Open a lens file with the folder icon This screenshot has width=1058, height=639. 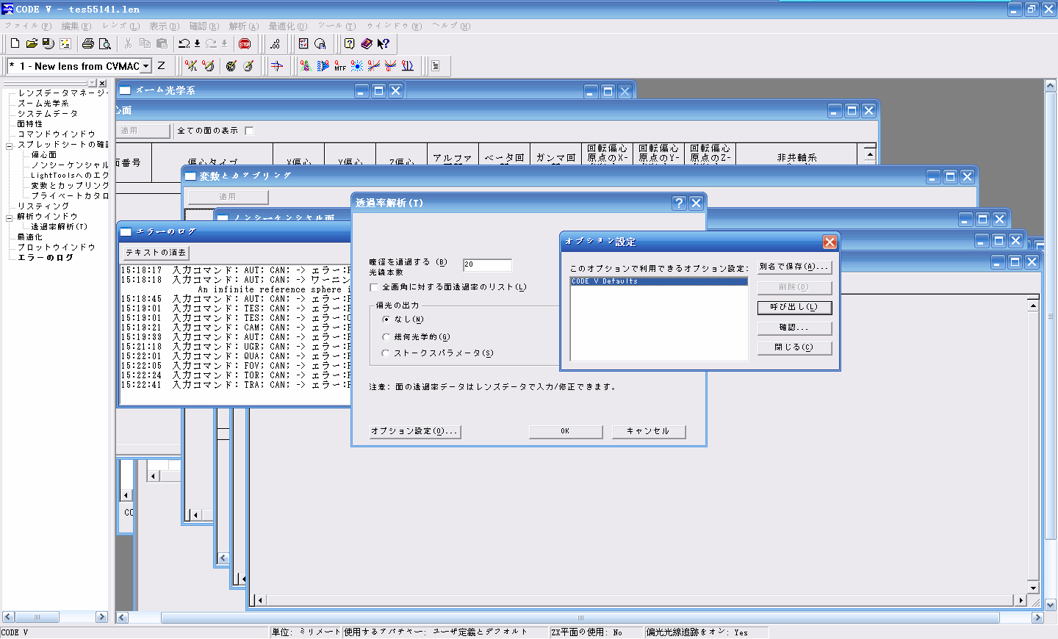point(32,44)
